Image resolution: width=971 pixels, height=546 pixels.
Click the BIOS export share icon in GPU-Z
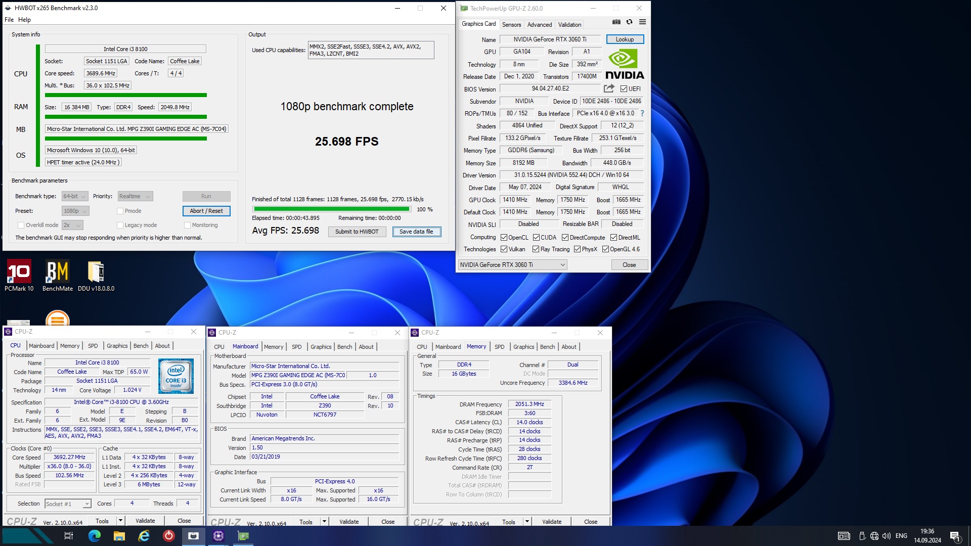pyautogui.click(x=609, y=88)
